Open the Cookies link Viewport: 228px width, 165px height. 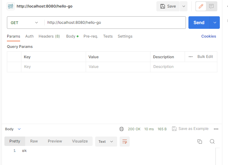(x=209, y=36)
